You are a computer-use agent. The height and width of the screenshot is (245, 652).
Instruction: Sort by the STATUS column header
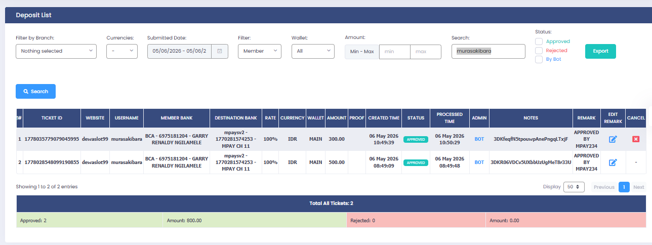(416, 118)
